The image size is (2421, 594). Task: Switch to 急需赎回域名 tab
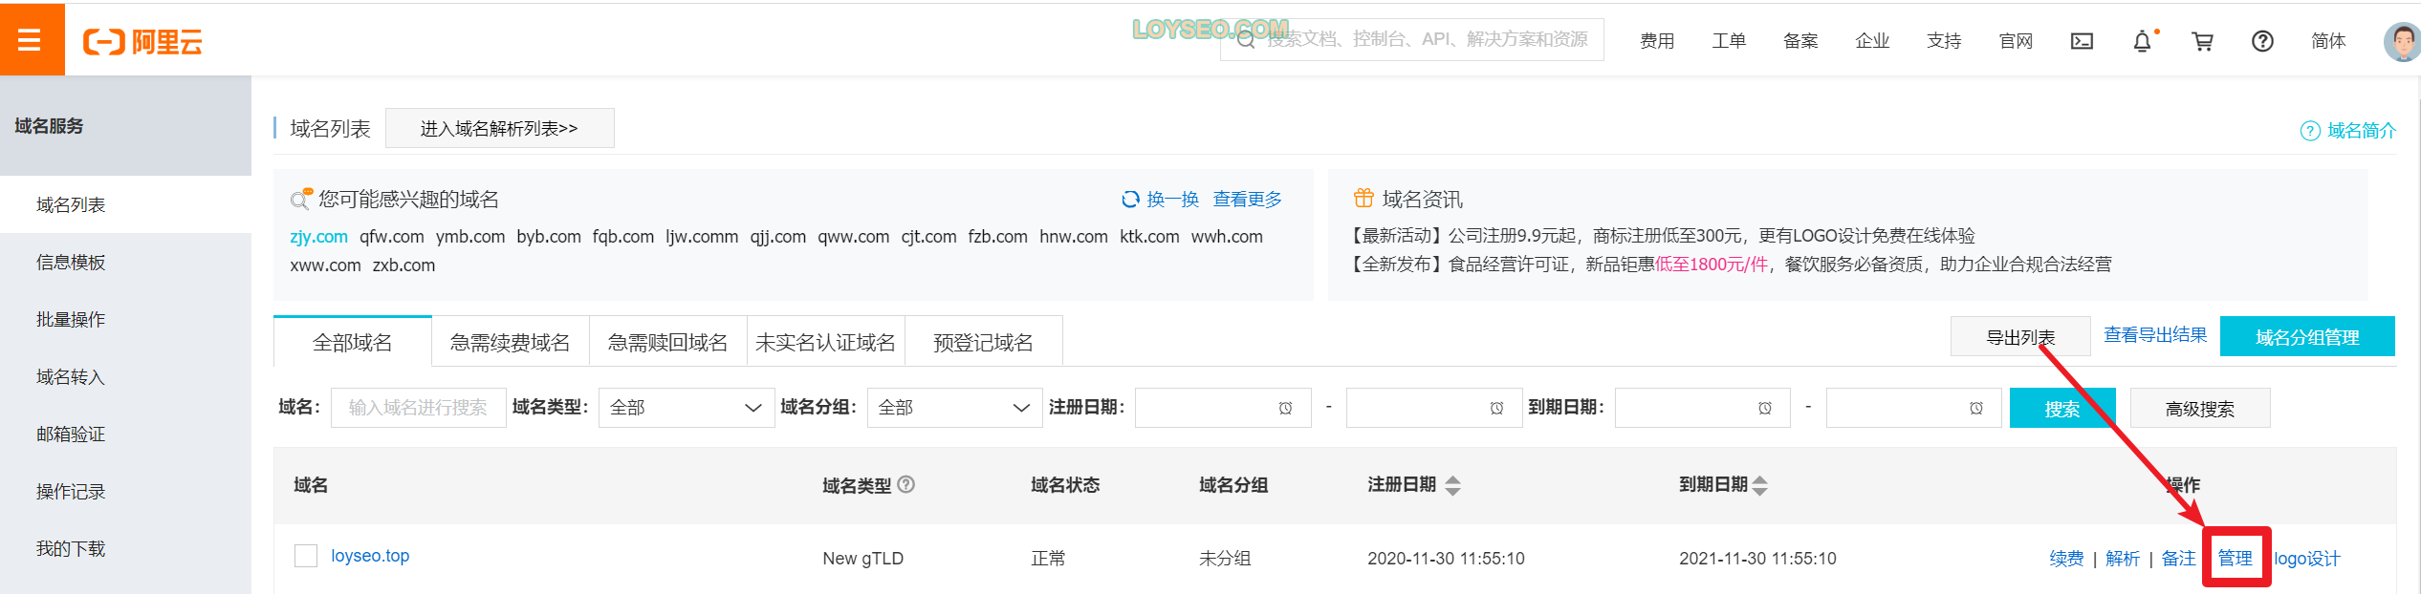tap(668, 342)
